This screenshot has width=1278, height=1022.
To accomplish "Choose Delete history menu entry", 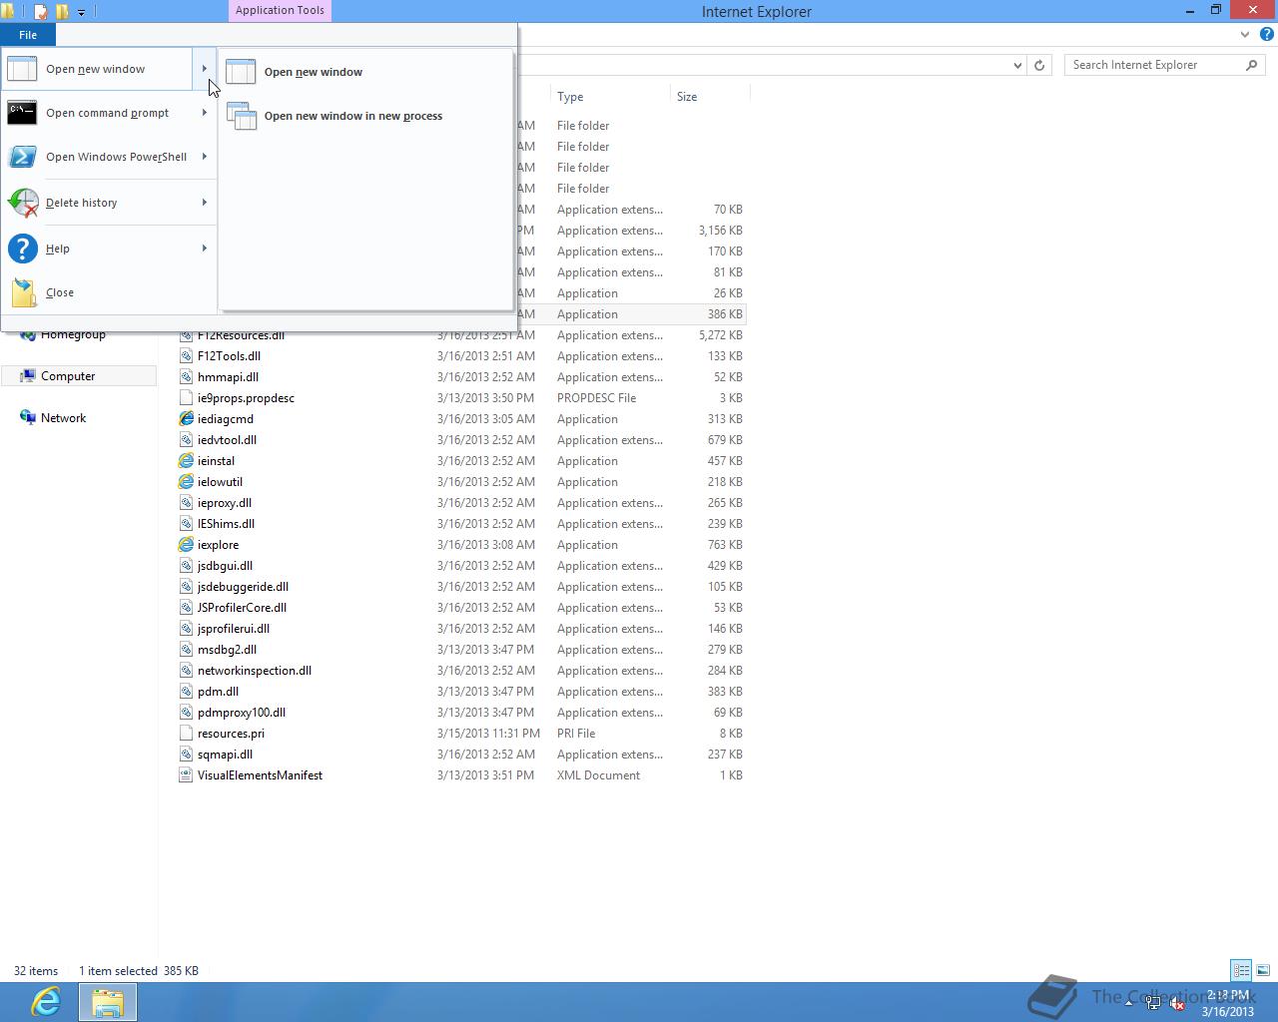I will [x=108, y=203].
